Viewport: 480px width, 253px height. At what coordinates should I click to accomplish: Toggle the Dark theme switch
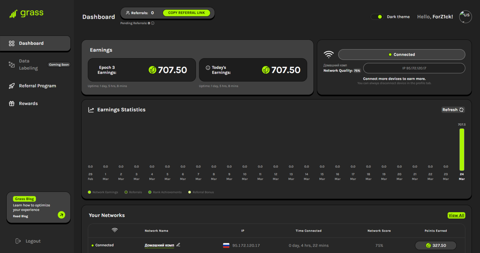[377, 17]
